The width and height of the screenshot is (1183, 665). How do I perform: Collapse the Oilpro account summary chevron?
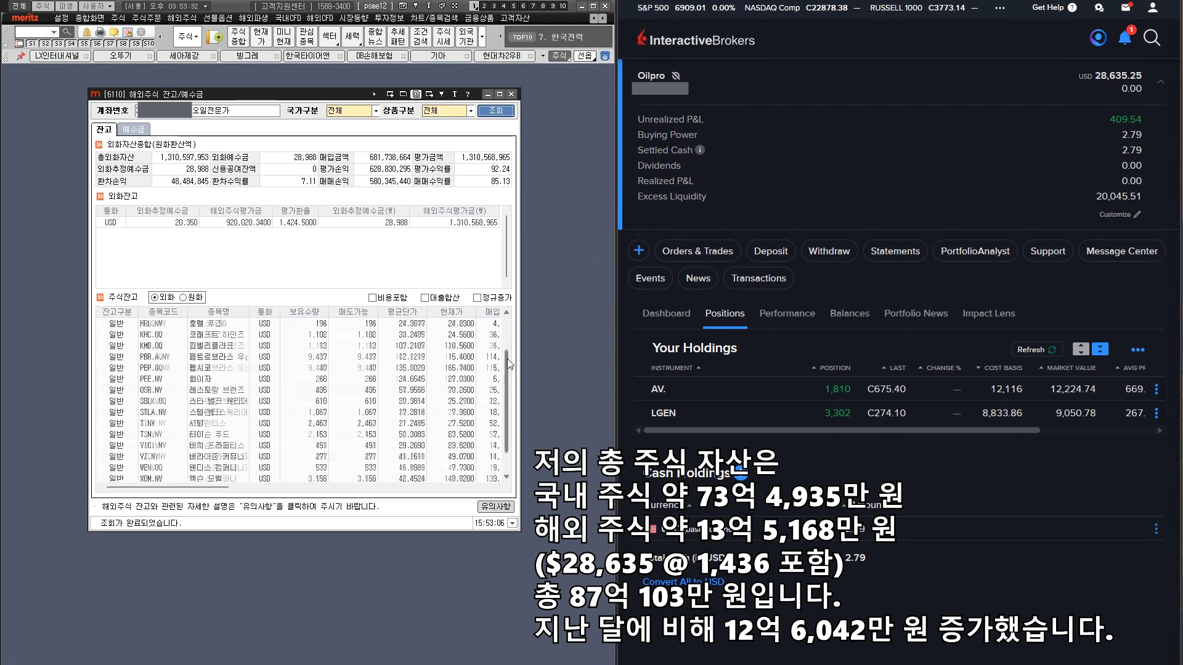coord(1161,82)
